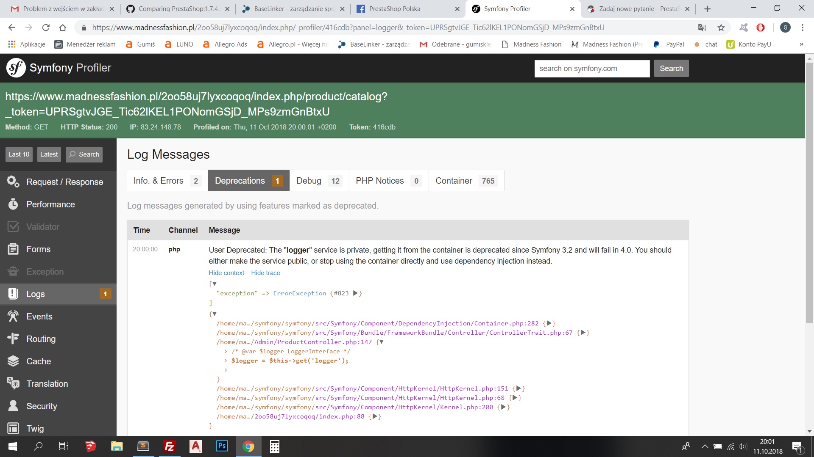Expand Container.php:282 trace entry
814x457 pixels.
[549, 323]
